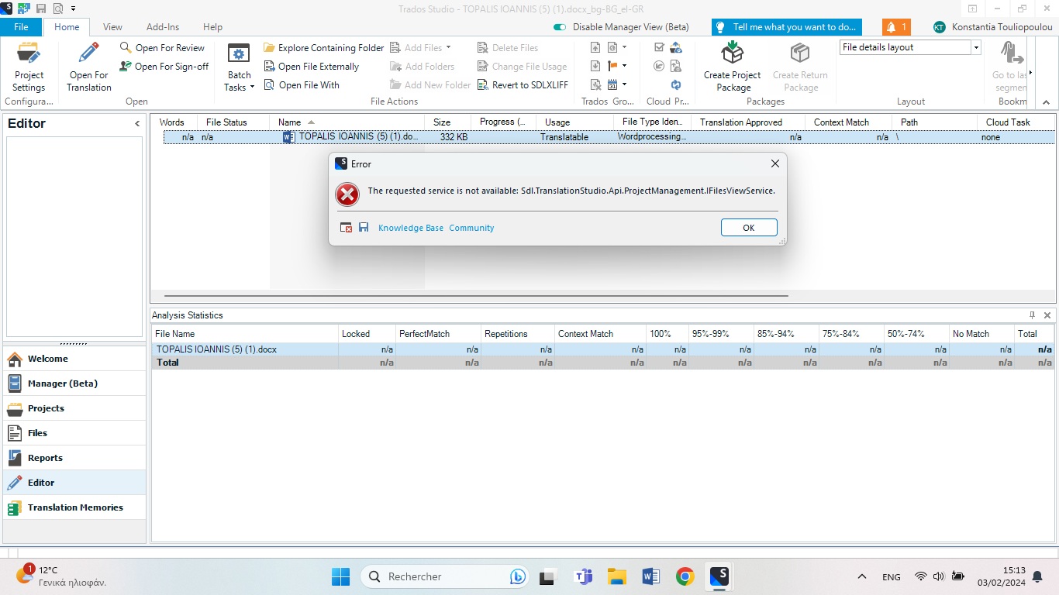Show hidden system tray icons chevron

click(x=861, y=576)
